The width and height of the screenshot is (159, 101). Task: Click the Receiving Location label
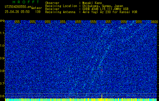pyautogui.click(x=61, y=6)
